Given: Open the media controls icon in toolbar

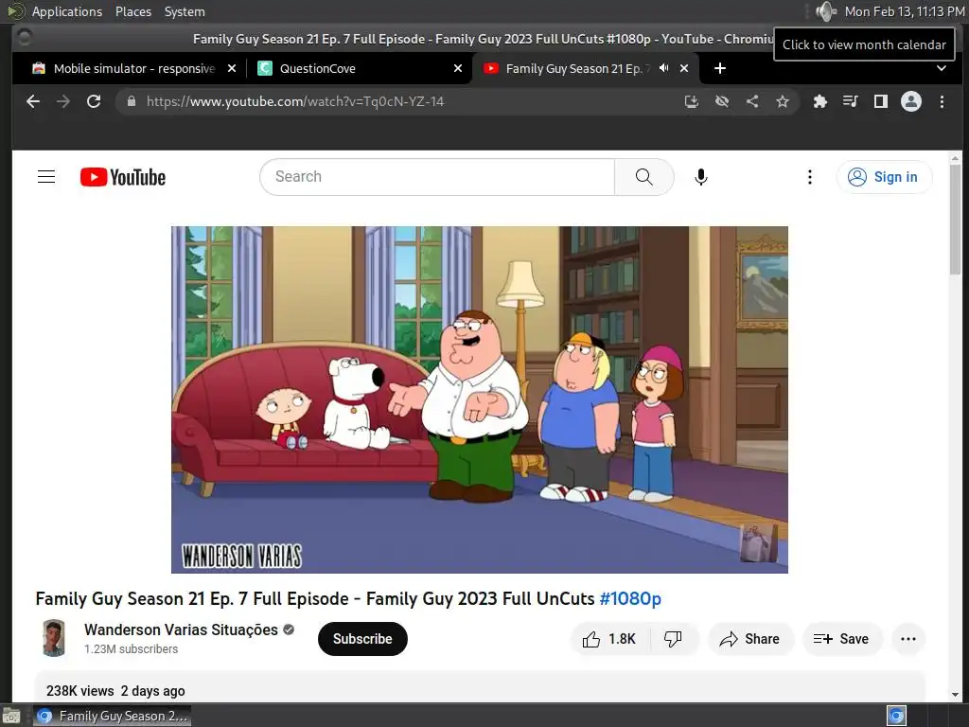Looking at the screenshot, I should click(851, 101).
